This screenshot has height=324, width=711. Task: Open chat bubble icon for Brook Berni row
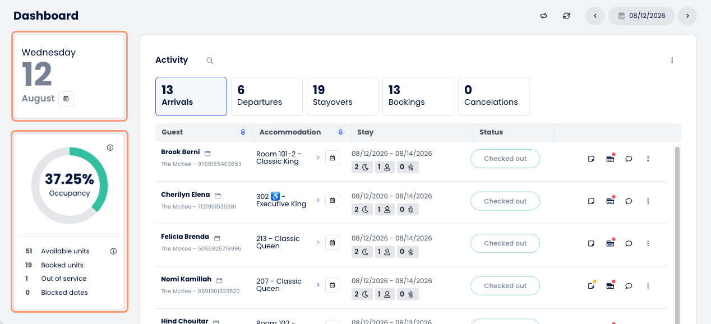click(629, 159)
